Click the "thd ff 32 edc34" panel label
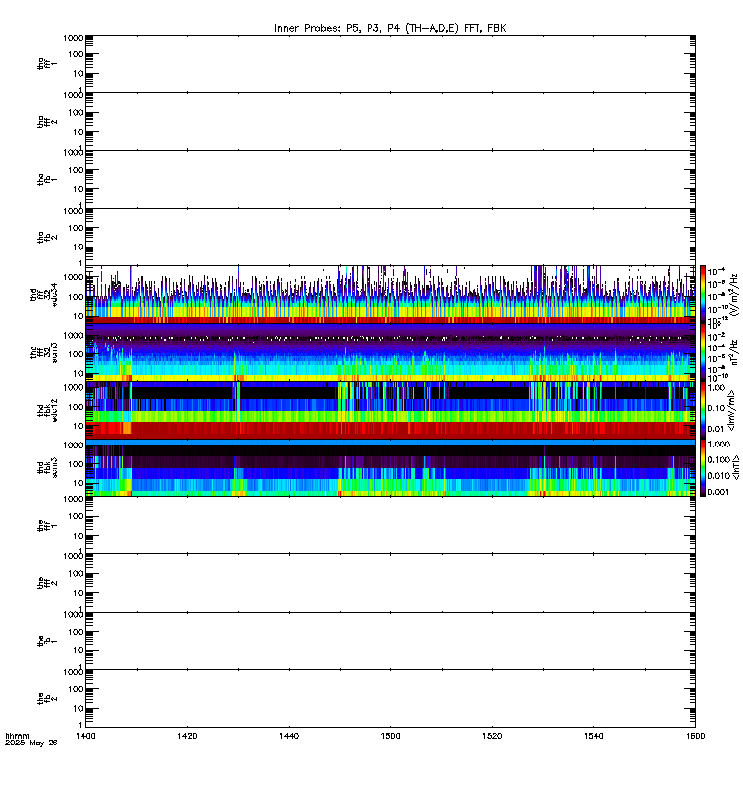 44,294
